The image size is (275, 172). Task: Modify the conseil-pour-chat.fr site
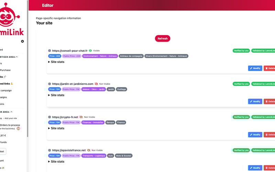255,68
